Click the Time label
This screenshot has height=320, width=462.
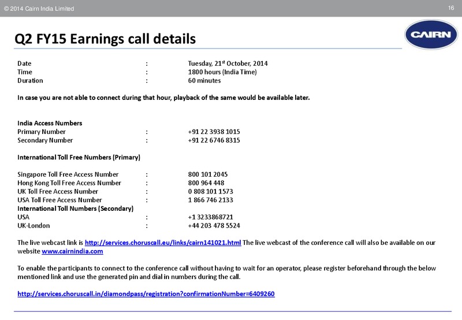[25, 72]
